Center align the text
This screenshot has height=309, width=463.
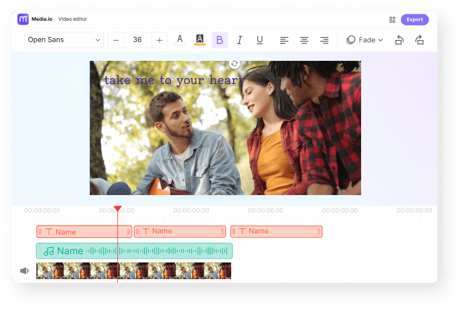coord(304,40)
